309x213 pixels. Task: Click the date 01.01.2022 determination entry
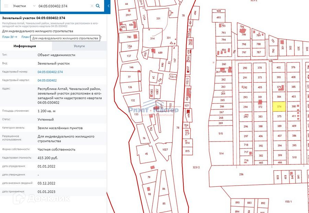(x=46, y=167)
